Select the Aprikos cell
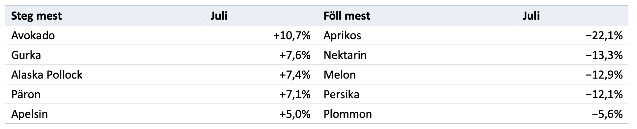Viewport: 637px width, 129px height. (x=342, y=35)
